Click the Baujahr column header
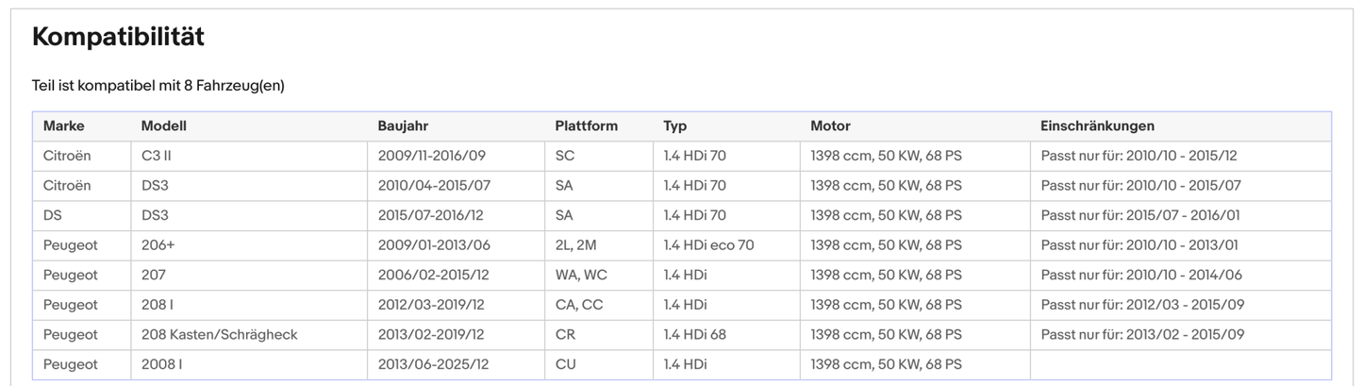This screenshot has height=386, width=1363. (x=403, y=126)
